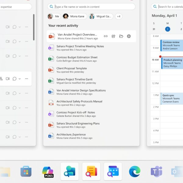Expand chat options chevron in highlighted people row
The image size is (183, 183).
point(20,79)
